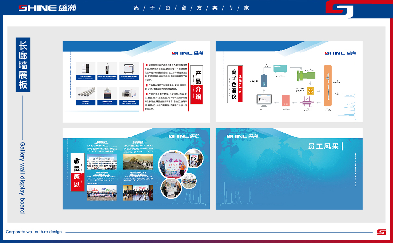Click the red 流程示意图 label

[x=240, y=84]
